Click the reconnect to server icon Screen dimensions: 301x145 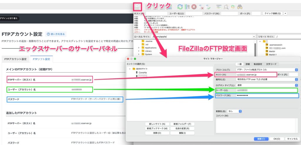(x=208, y=7)
